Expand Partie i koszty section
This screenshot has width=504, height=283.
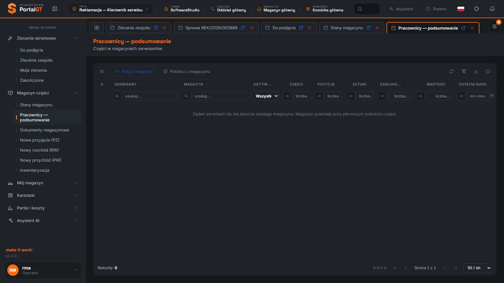(43, 208)
